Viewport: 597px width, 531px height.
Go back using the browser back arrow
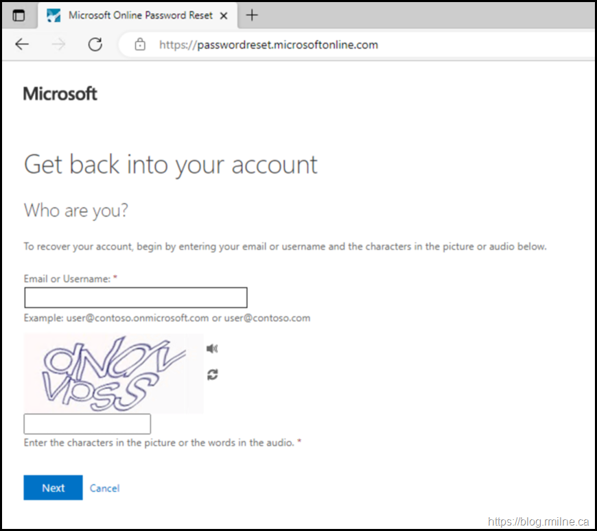(x=22, y=45)
